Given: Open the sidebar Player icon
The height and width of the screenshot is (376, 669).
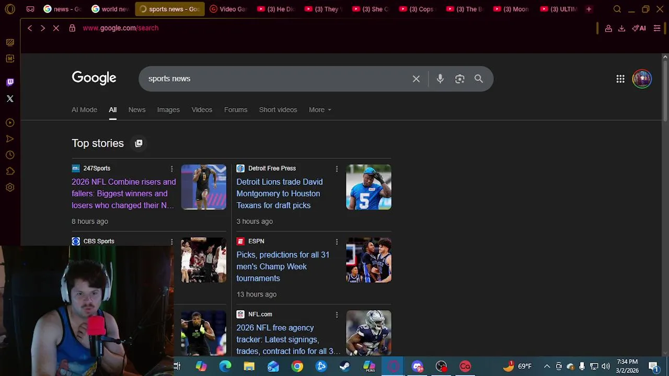Looking at the screenshot, I should (x=10, y=123).
